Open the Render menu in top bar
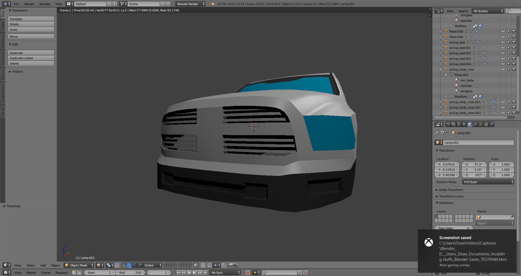This screenshot has height=276, width=521. click(x=29, y=4)
